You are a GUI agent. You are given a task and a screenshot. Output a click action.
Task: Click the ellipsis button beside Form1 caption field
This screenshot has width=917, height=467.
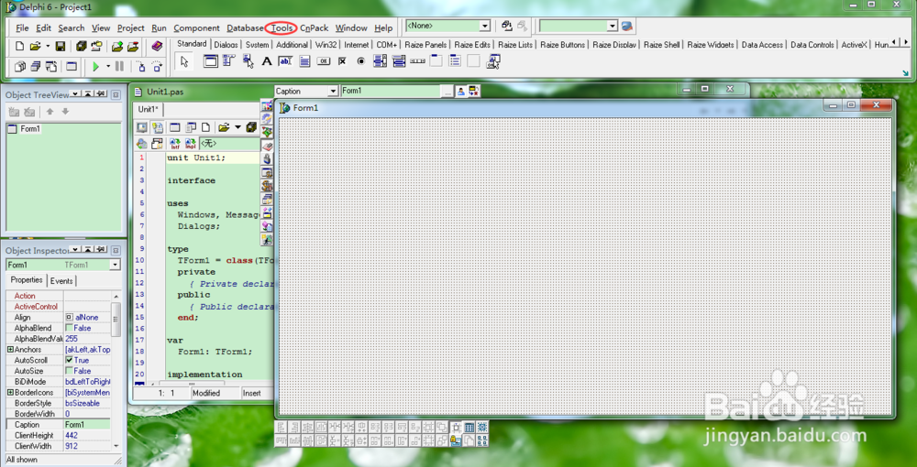[447, 91]
